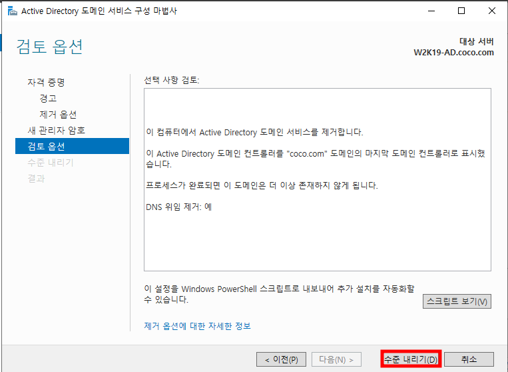Click the line about removing Active Directory 도메인 서비스
The width and height of the screenshot is (508, 372).
pyautogui.click(x=254, y=132)
